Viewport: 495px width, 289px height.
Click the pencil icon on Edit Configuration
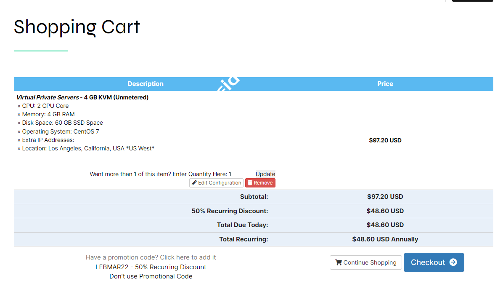194,183
